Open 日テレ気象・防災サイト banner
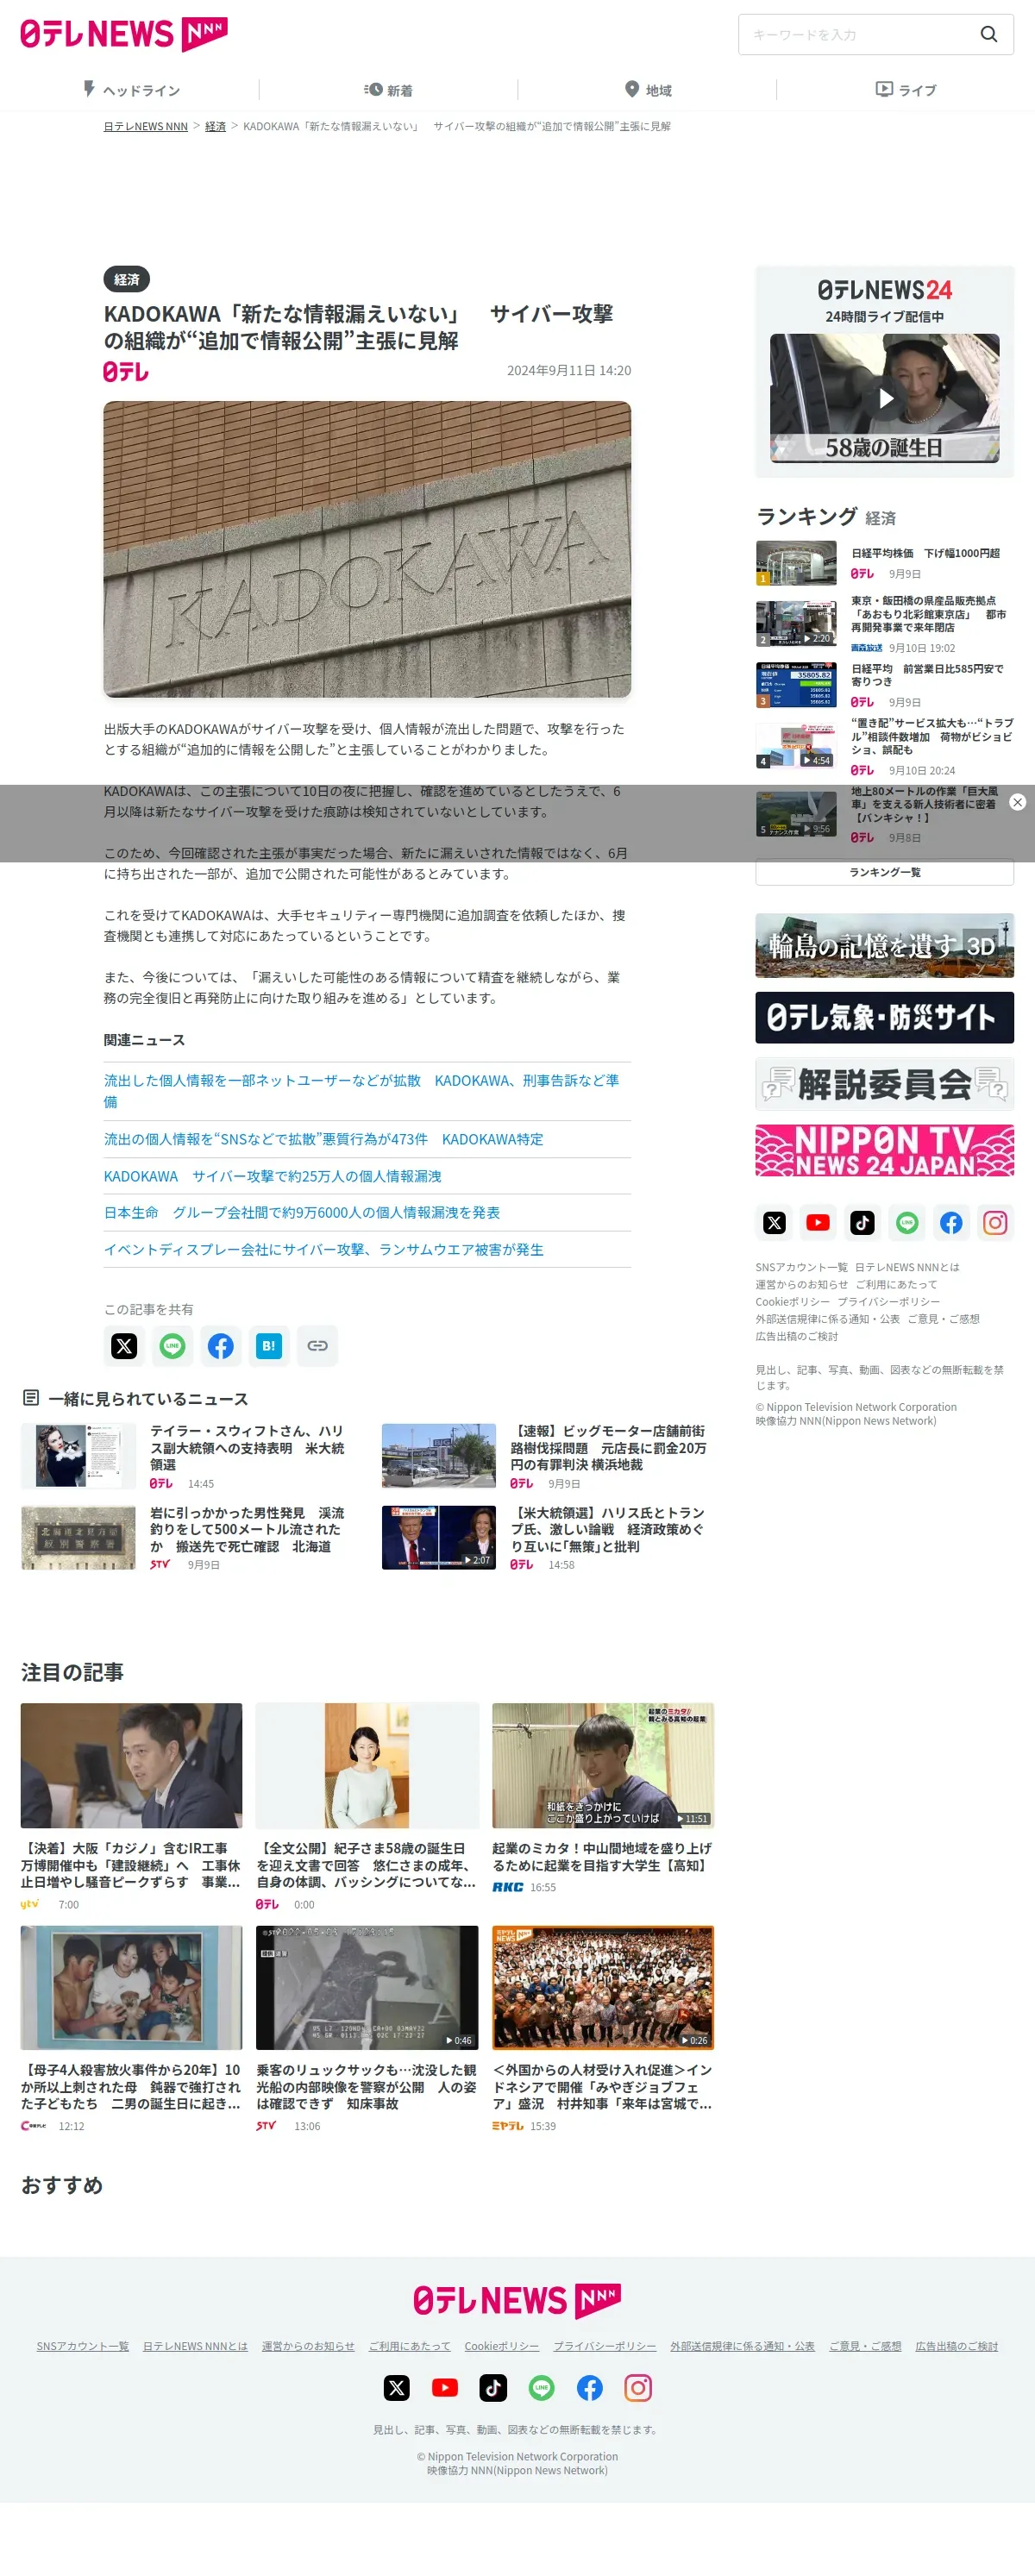This screenshot has width=1035, height=2576. coord(884,1017)
